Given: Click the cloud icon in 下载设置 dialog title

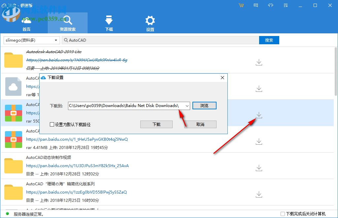Looking at the screenshot, I should point(43,78).
